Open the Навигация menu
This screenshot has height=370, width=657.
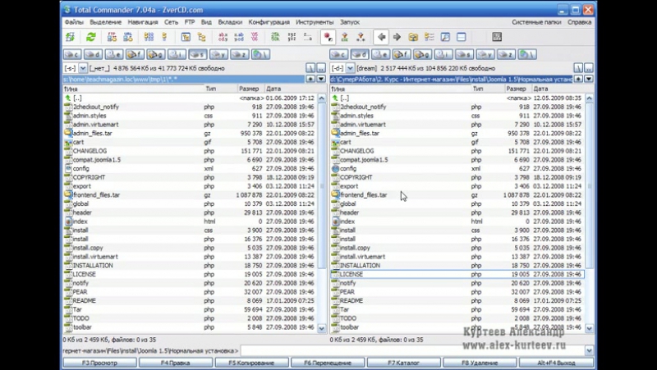[143, 22]
